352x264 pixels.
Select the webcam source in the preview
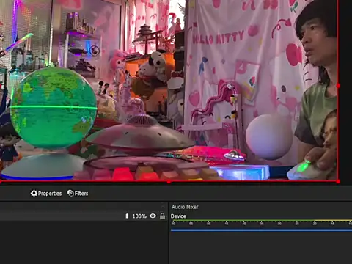click(169, 90)
